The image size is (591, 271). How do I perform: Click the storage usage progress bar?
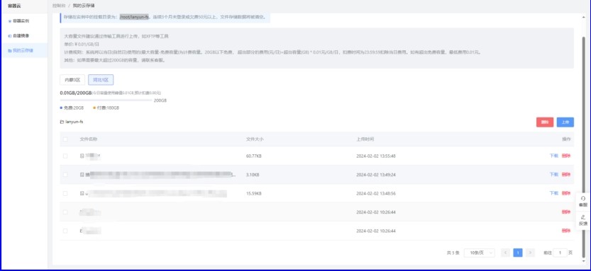click(106, 100)
